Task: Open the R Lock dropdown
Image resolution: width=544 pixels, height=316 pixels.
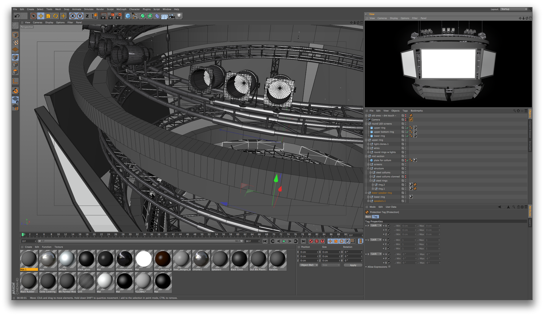Action: point(376,254)
